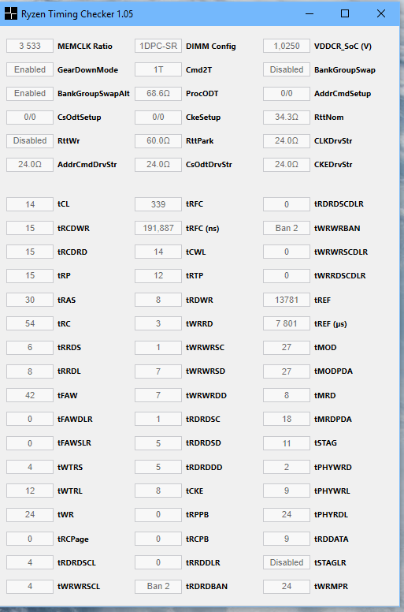Click the tRCDWR value field

[x=30, y=228]
